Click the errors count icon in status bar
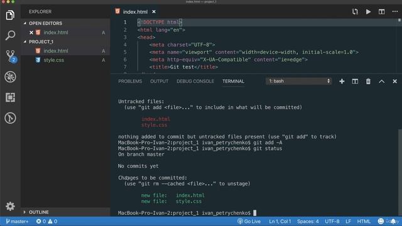The image size is (402, 226). coord(41,222)
